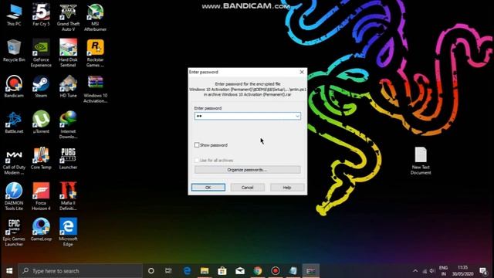This screenshot has width=494, height=278.
Task: Select Epic Games Launcher icon
Action: pyautogui.click(x=14, y=232)
